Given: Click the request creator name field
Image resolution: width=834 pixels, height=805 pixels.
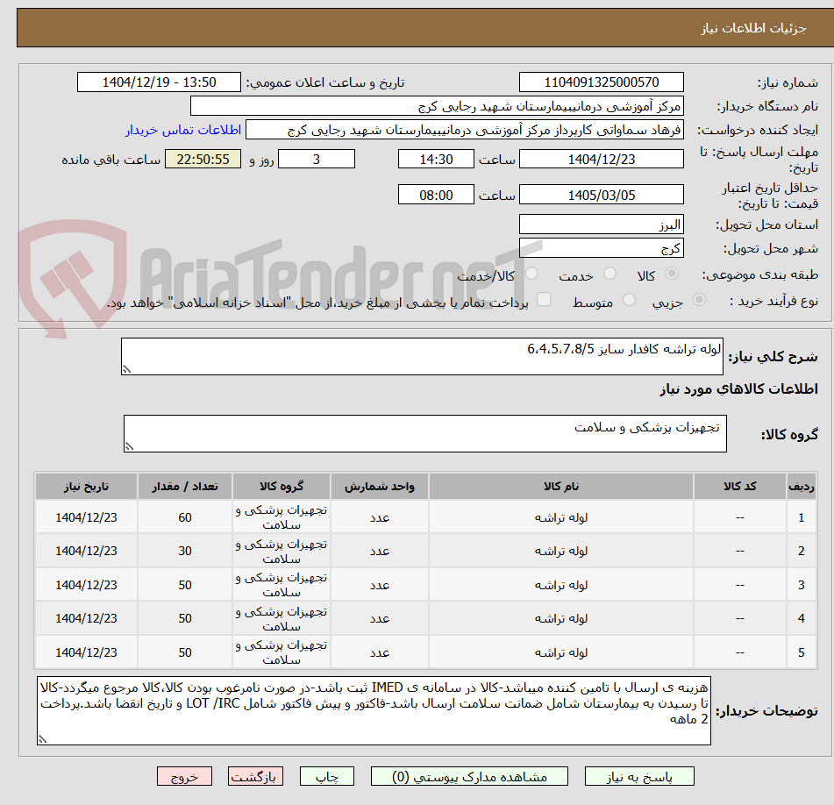Looking at the screenshot, I should 464,131.
